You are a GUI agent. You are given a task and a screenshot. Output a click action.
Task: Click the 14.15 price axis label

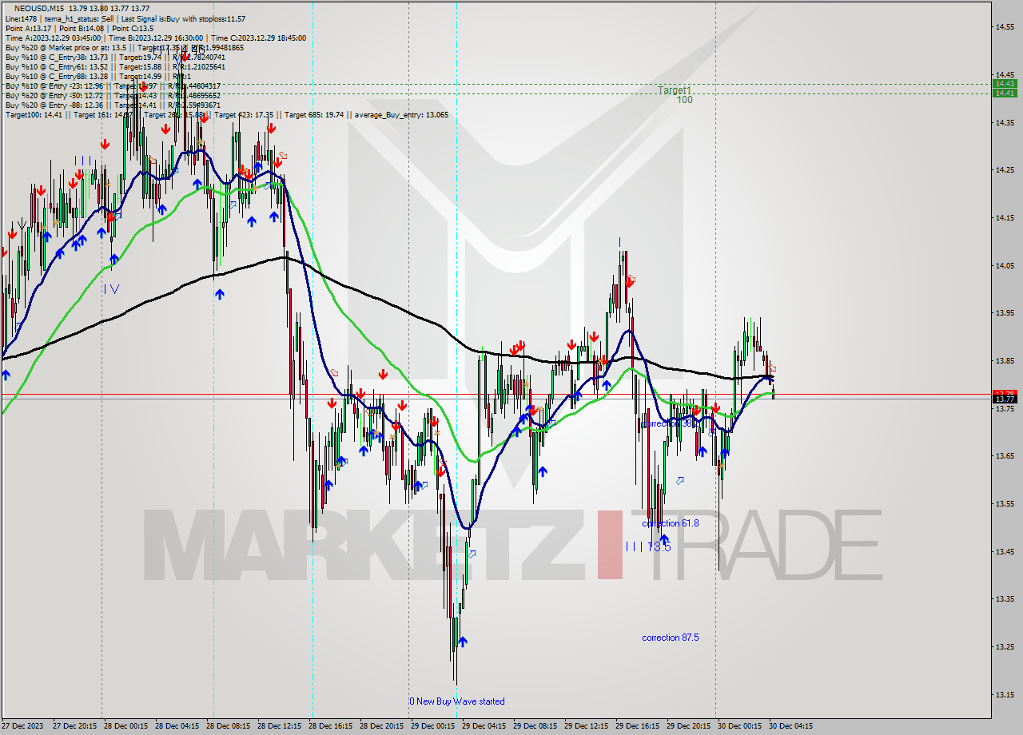pyautogui.click(x=1005, y=217)
